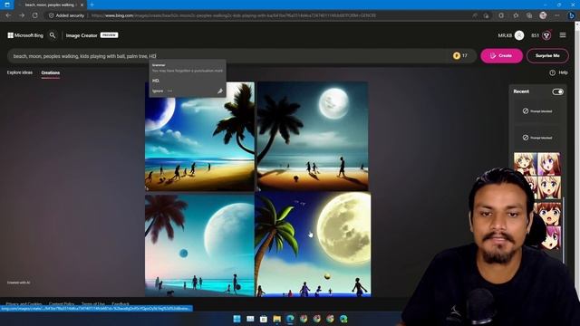Click the Microsoft Edge taskbar icon

pos(290,319)
